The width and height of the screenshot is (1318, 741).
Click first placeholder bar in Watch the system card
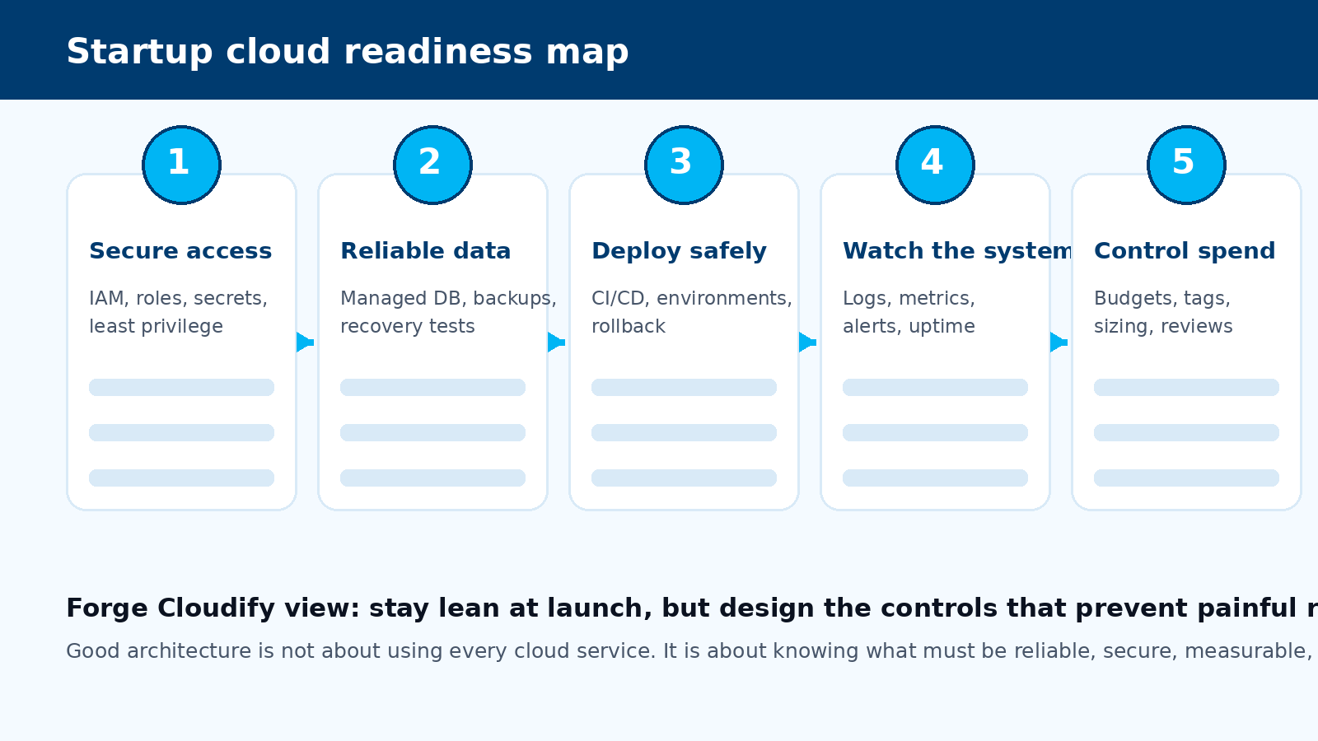coord(935,387)
